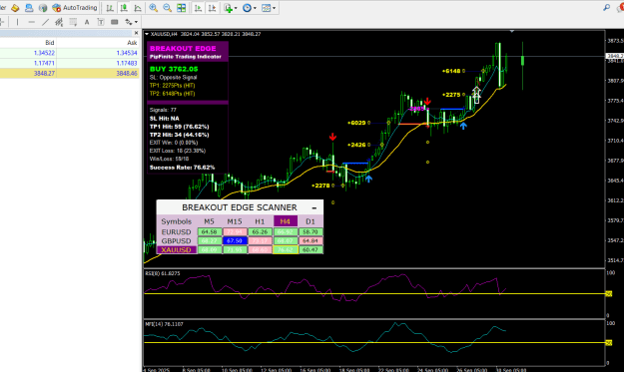The width and height of the screenshot is (624, 372).
Task: Click the Bid column header
Action: click(x=49, y=43)
